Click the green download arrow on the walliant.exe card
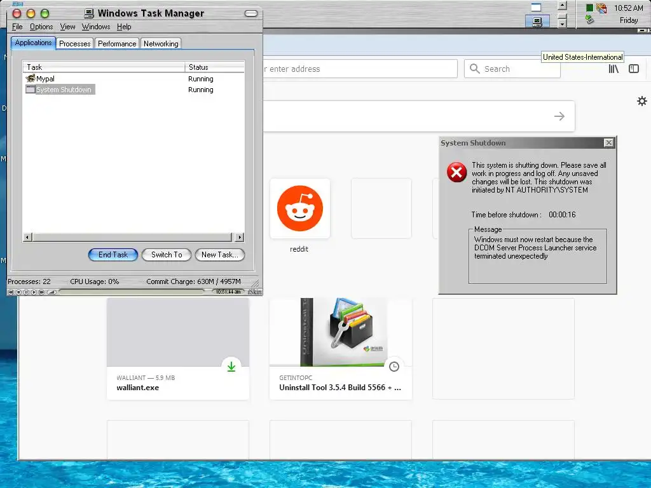The height and width of the screenshot is (488, 651). pyautogui.click(x=231, y=367)
